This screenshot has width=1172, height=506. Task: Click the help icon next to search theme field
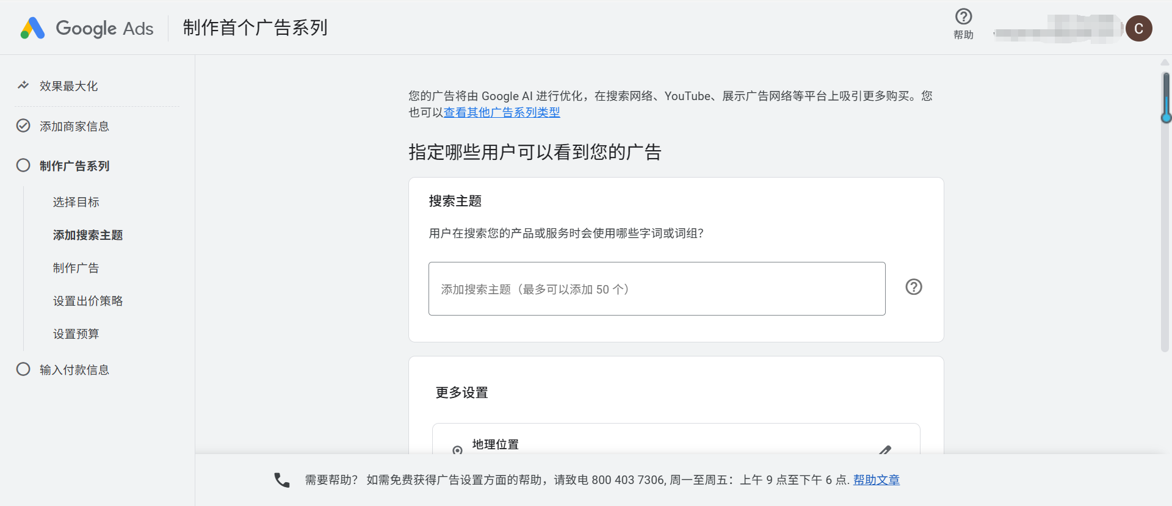[x=913, y=287]
